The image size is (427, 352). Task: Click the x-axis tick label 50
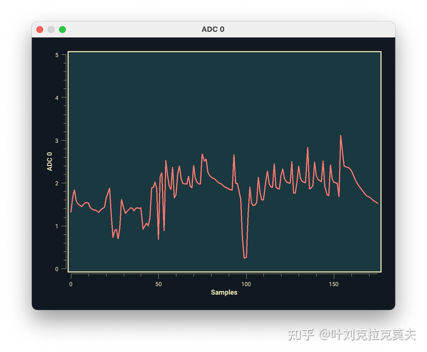[x=158, y=284]
